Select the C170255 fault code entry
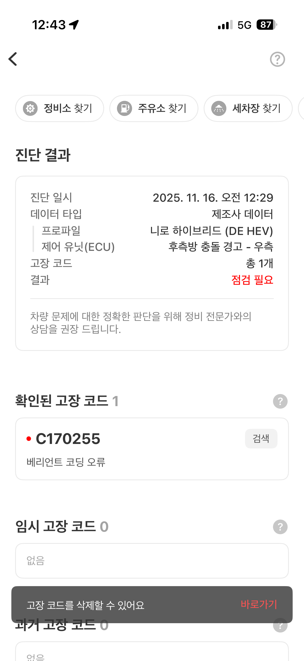The height and width of the screenshot is (661, 304). tap(68, 439)
